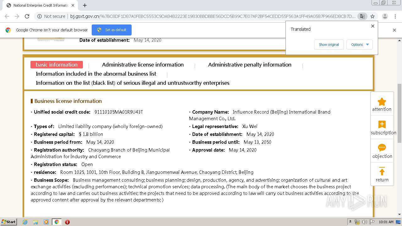402x226 pixels.
Task: Click the credit code 91110105MA01R9U43T
Action: coord(119,112)
